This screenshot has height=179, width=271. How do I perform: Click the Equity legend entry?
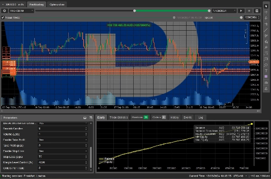106,162
